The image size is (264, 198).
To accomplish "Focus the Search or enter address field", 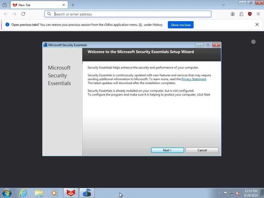I will pyautogui.click(x=128, y=14).
